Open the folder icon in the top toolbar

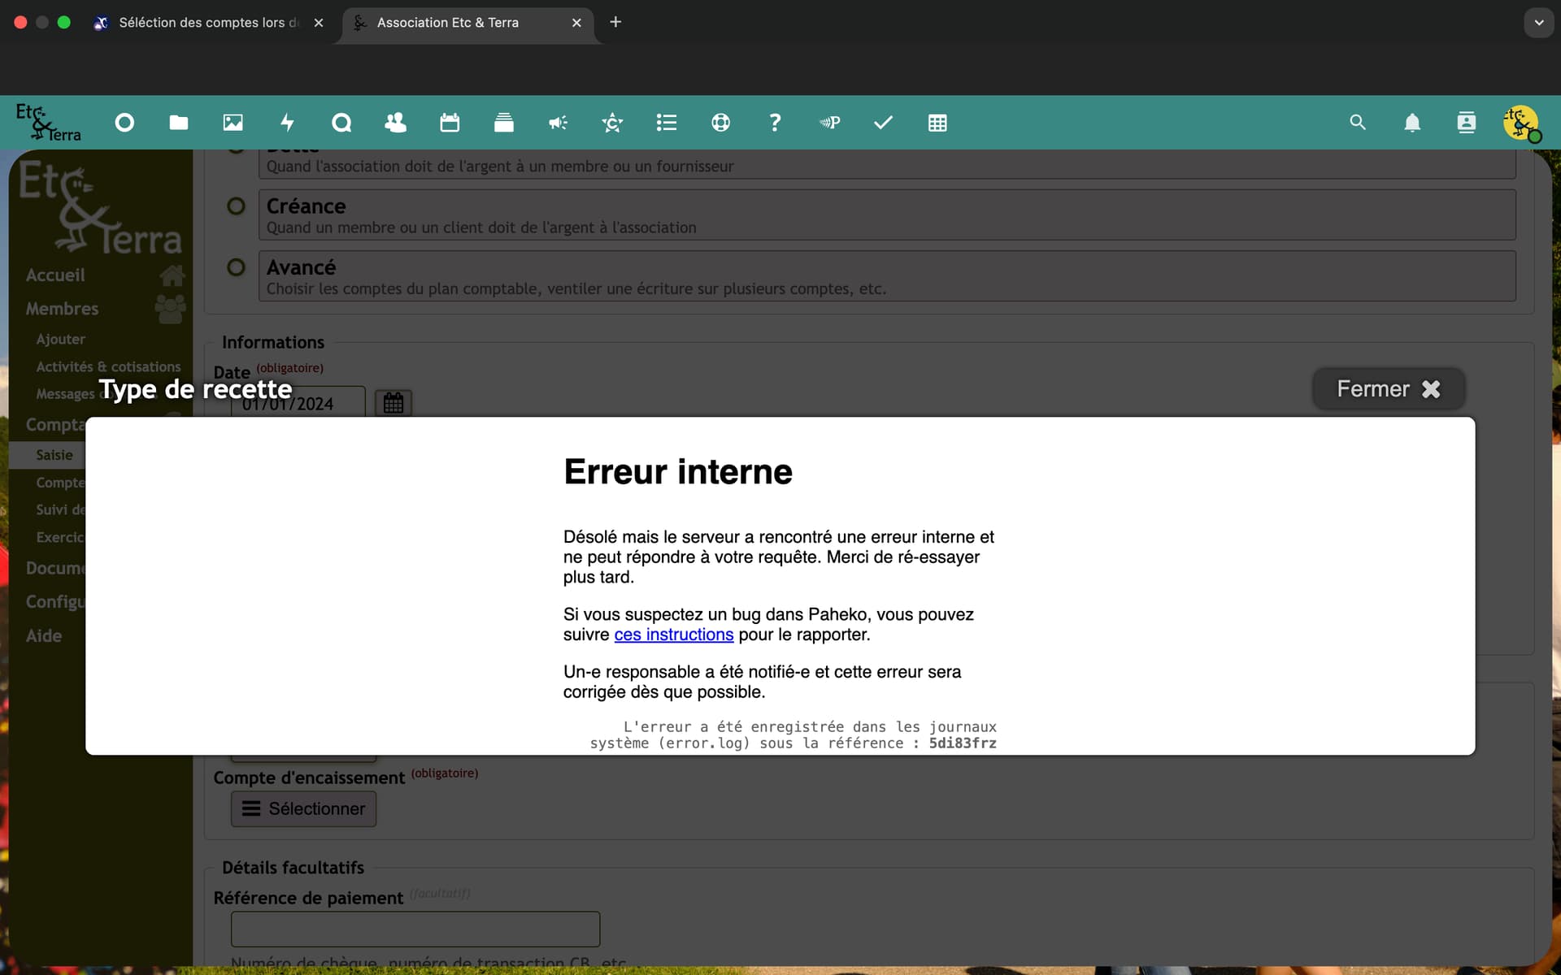pyautogui.click(x=179, y=123)
